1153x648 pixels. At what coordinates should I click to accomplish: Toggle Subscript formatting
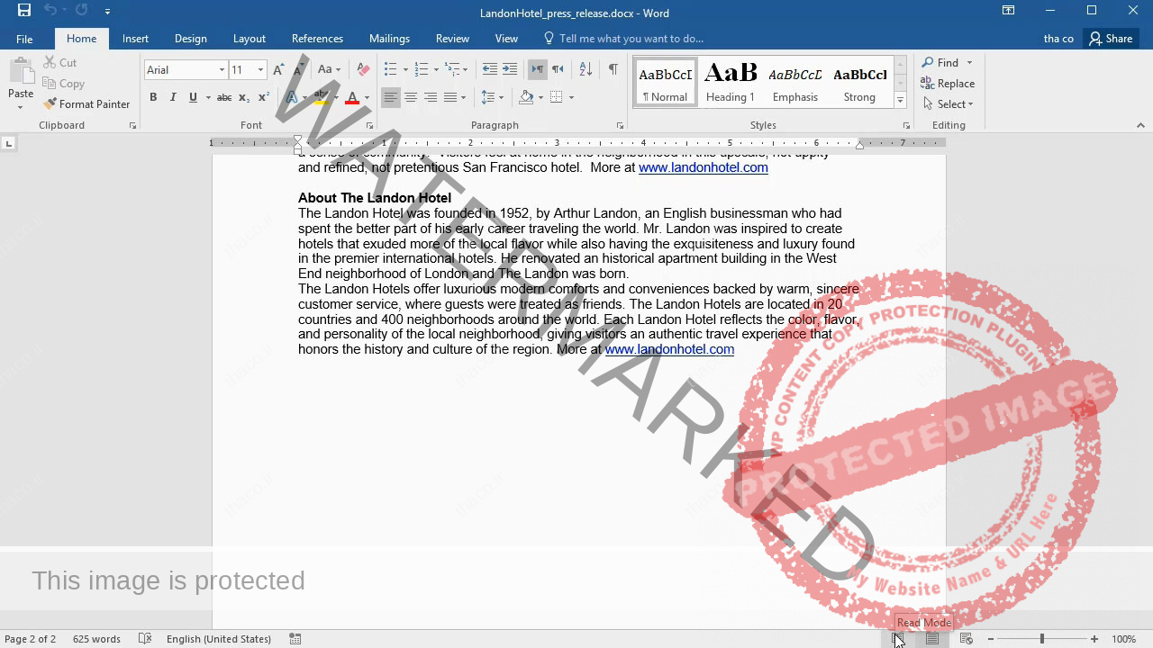point(244,97)
